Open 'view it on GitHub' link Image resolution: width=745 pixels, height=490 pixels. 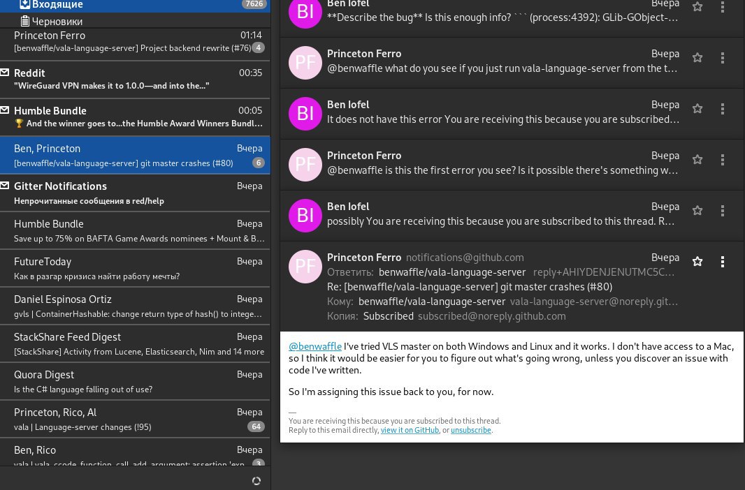[x=410, y=430]
